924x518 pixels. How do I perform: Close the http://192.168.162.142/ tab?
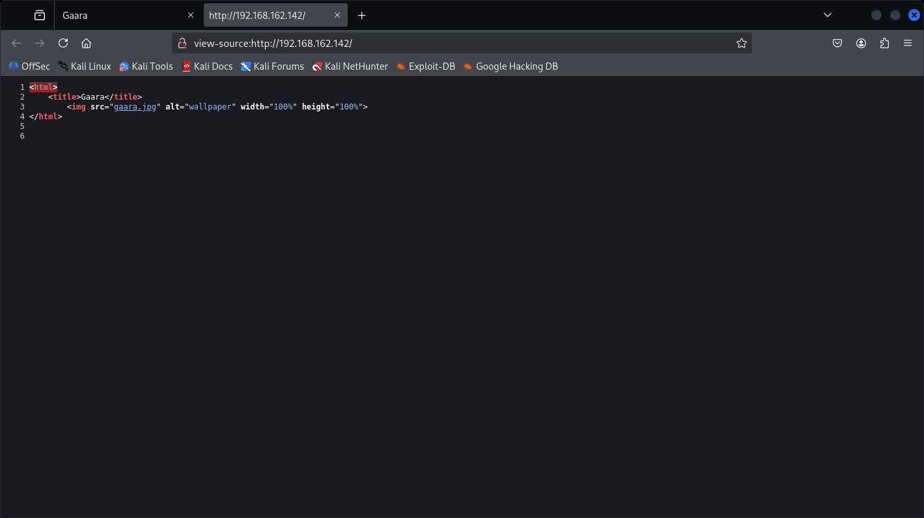click(x=337, y=15)
